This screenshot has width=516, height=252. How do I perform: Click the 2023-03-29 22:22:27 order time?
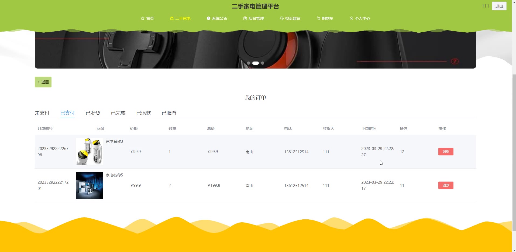coord(378,152)
